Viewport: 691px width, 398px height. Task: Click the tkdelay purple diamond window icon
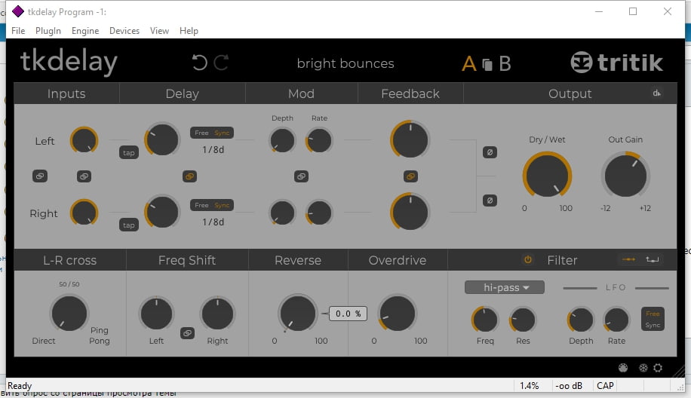click(17, 11)
